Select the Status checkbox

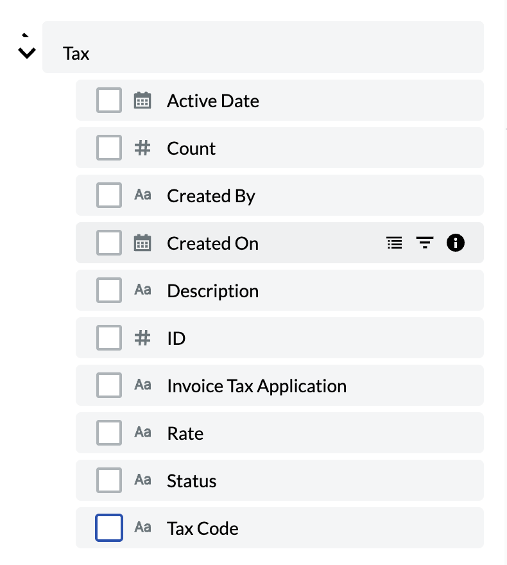[x=109, y=481]
